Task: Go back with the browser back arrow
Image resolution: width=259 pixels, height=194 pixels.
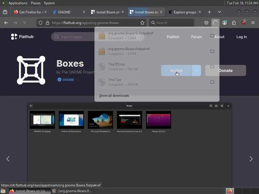Action: click(6, 23)
